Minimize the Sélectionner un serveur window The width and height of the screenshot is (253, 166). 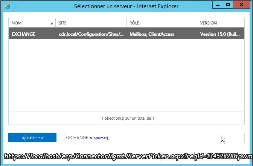tap(218, 5)
